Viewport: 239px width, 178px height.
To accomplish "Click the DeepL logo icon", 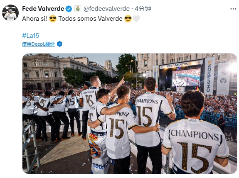I will [59, 44].
